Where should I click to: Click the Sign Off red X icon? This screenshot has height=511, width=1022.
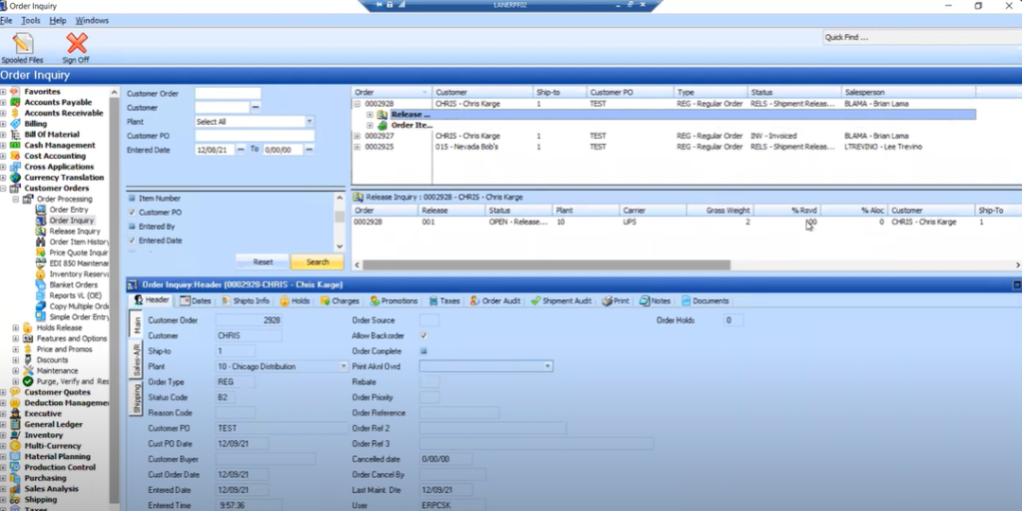pyautogui.click(x=76, y=44)
